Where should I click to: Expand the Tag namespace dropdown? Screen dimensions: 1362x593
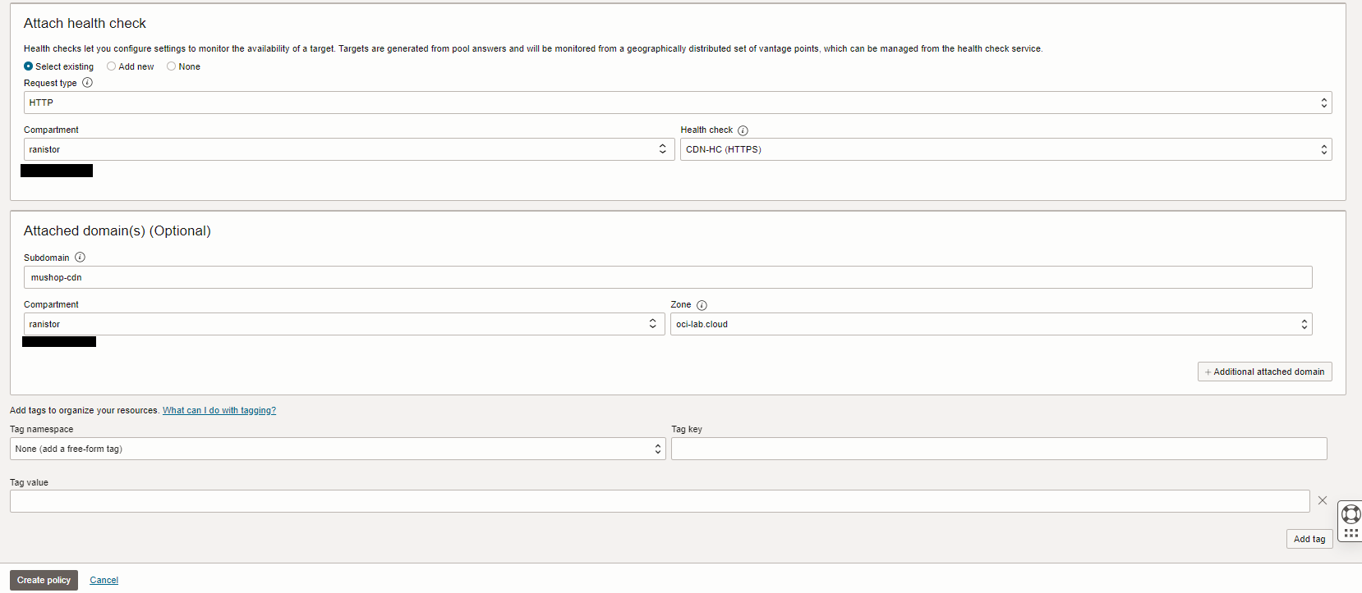(x=338, y=449)
